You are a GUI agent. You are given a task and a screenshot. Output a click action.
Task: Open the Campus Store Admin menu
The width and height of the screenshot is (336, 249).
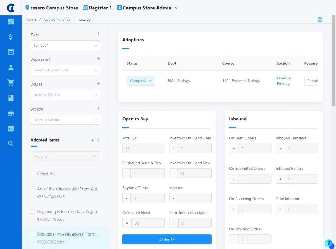pyautogui.click(x=148, y=8)
